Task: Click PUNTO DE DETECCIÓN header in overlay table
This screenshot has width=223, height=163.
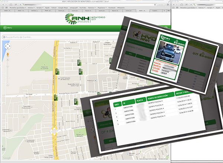Action: click(161, 97)
